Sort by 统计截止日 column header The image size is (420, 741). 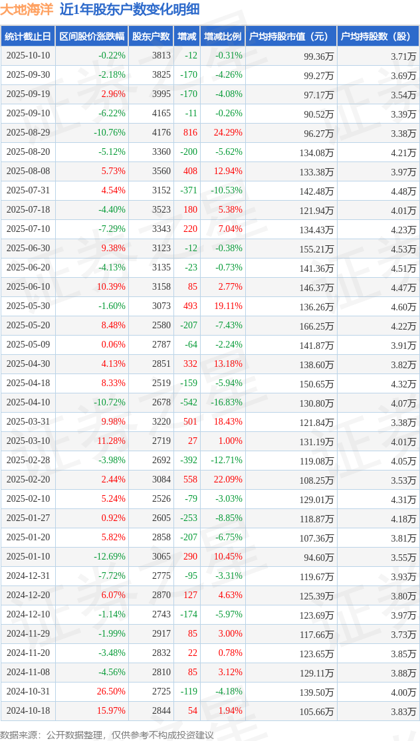tap(28, 37)
